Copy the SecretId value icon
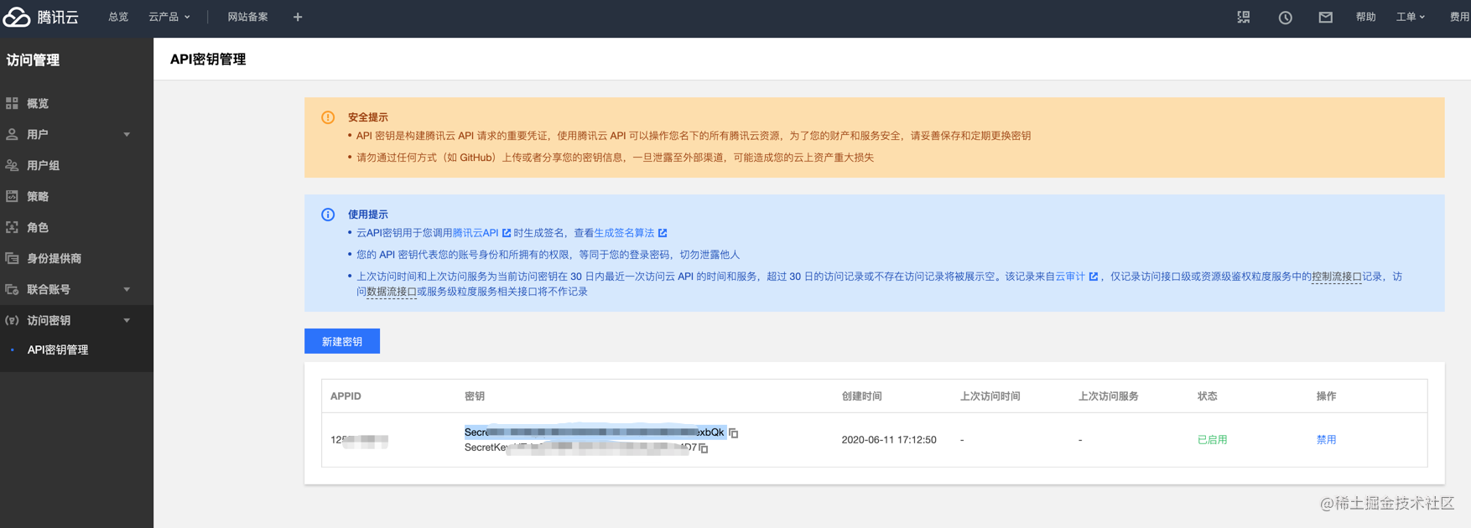Viewport: 1471px width, 528px height. pos(734,433)
